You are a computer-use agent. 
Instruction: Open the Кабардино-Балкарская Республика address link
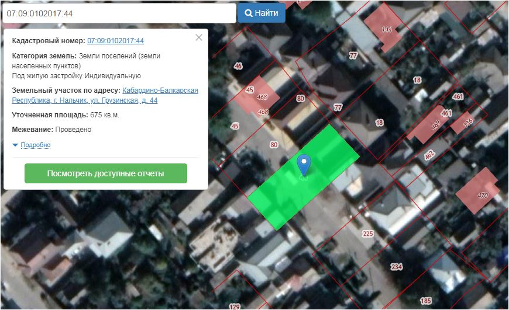(x=160, y=90)
